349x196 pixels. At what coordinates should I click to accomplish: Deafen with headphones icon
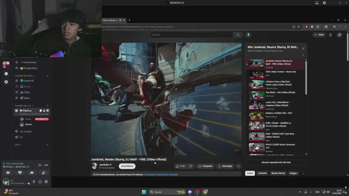point(40,182)
